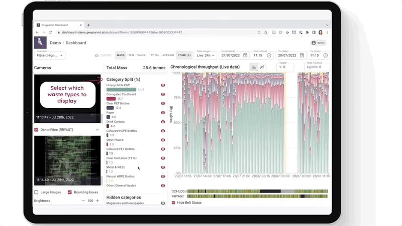Open the Date ranges Live: 24h dropdown
402x226 pixels.
coord(206,55)
